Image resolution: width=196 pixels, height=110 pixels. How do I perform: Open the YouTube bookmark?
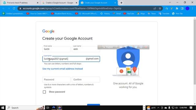[x=129, y=13]
